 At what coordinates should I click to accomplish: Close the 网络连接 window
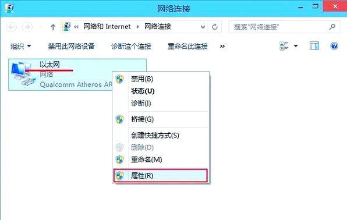point(335,6)
